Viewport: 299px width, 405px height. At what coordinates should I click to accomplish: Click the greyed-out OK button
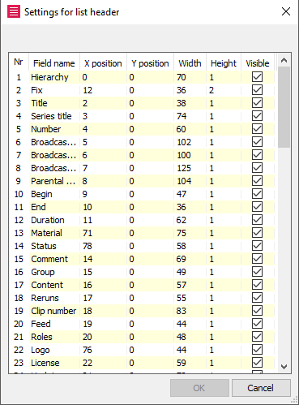[x=199, y=388]
